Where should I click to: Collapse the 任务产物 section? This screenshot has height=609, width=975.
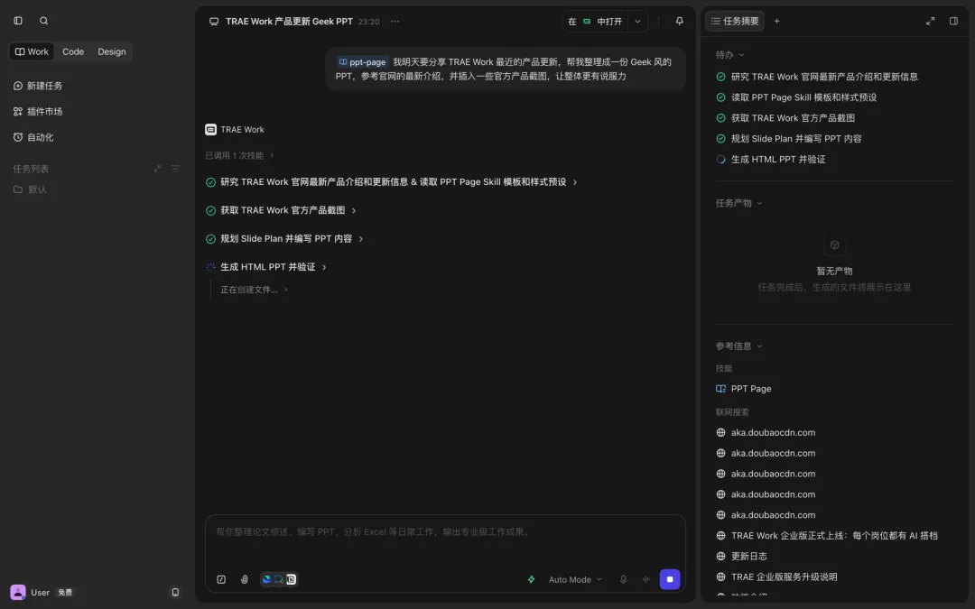tap(738, 203)
